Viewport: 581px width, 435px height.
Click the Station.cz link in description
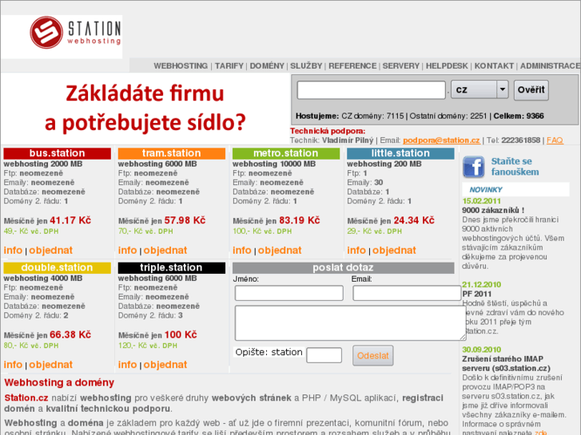[26, 398]
